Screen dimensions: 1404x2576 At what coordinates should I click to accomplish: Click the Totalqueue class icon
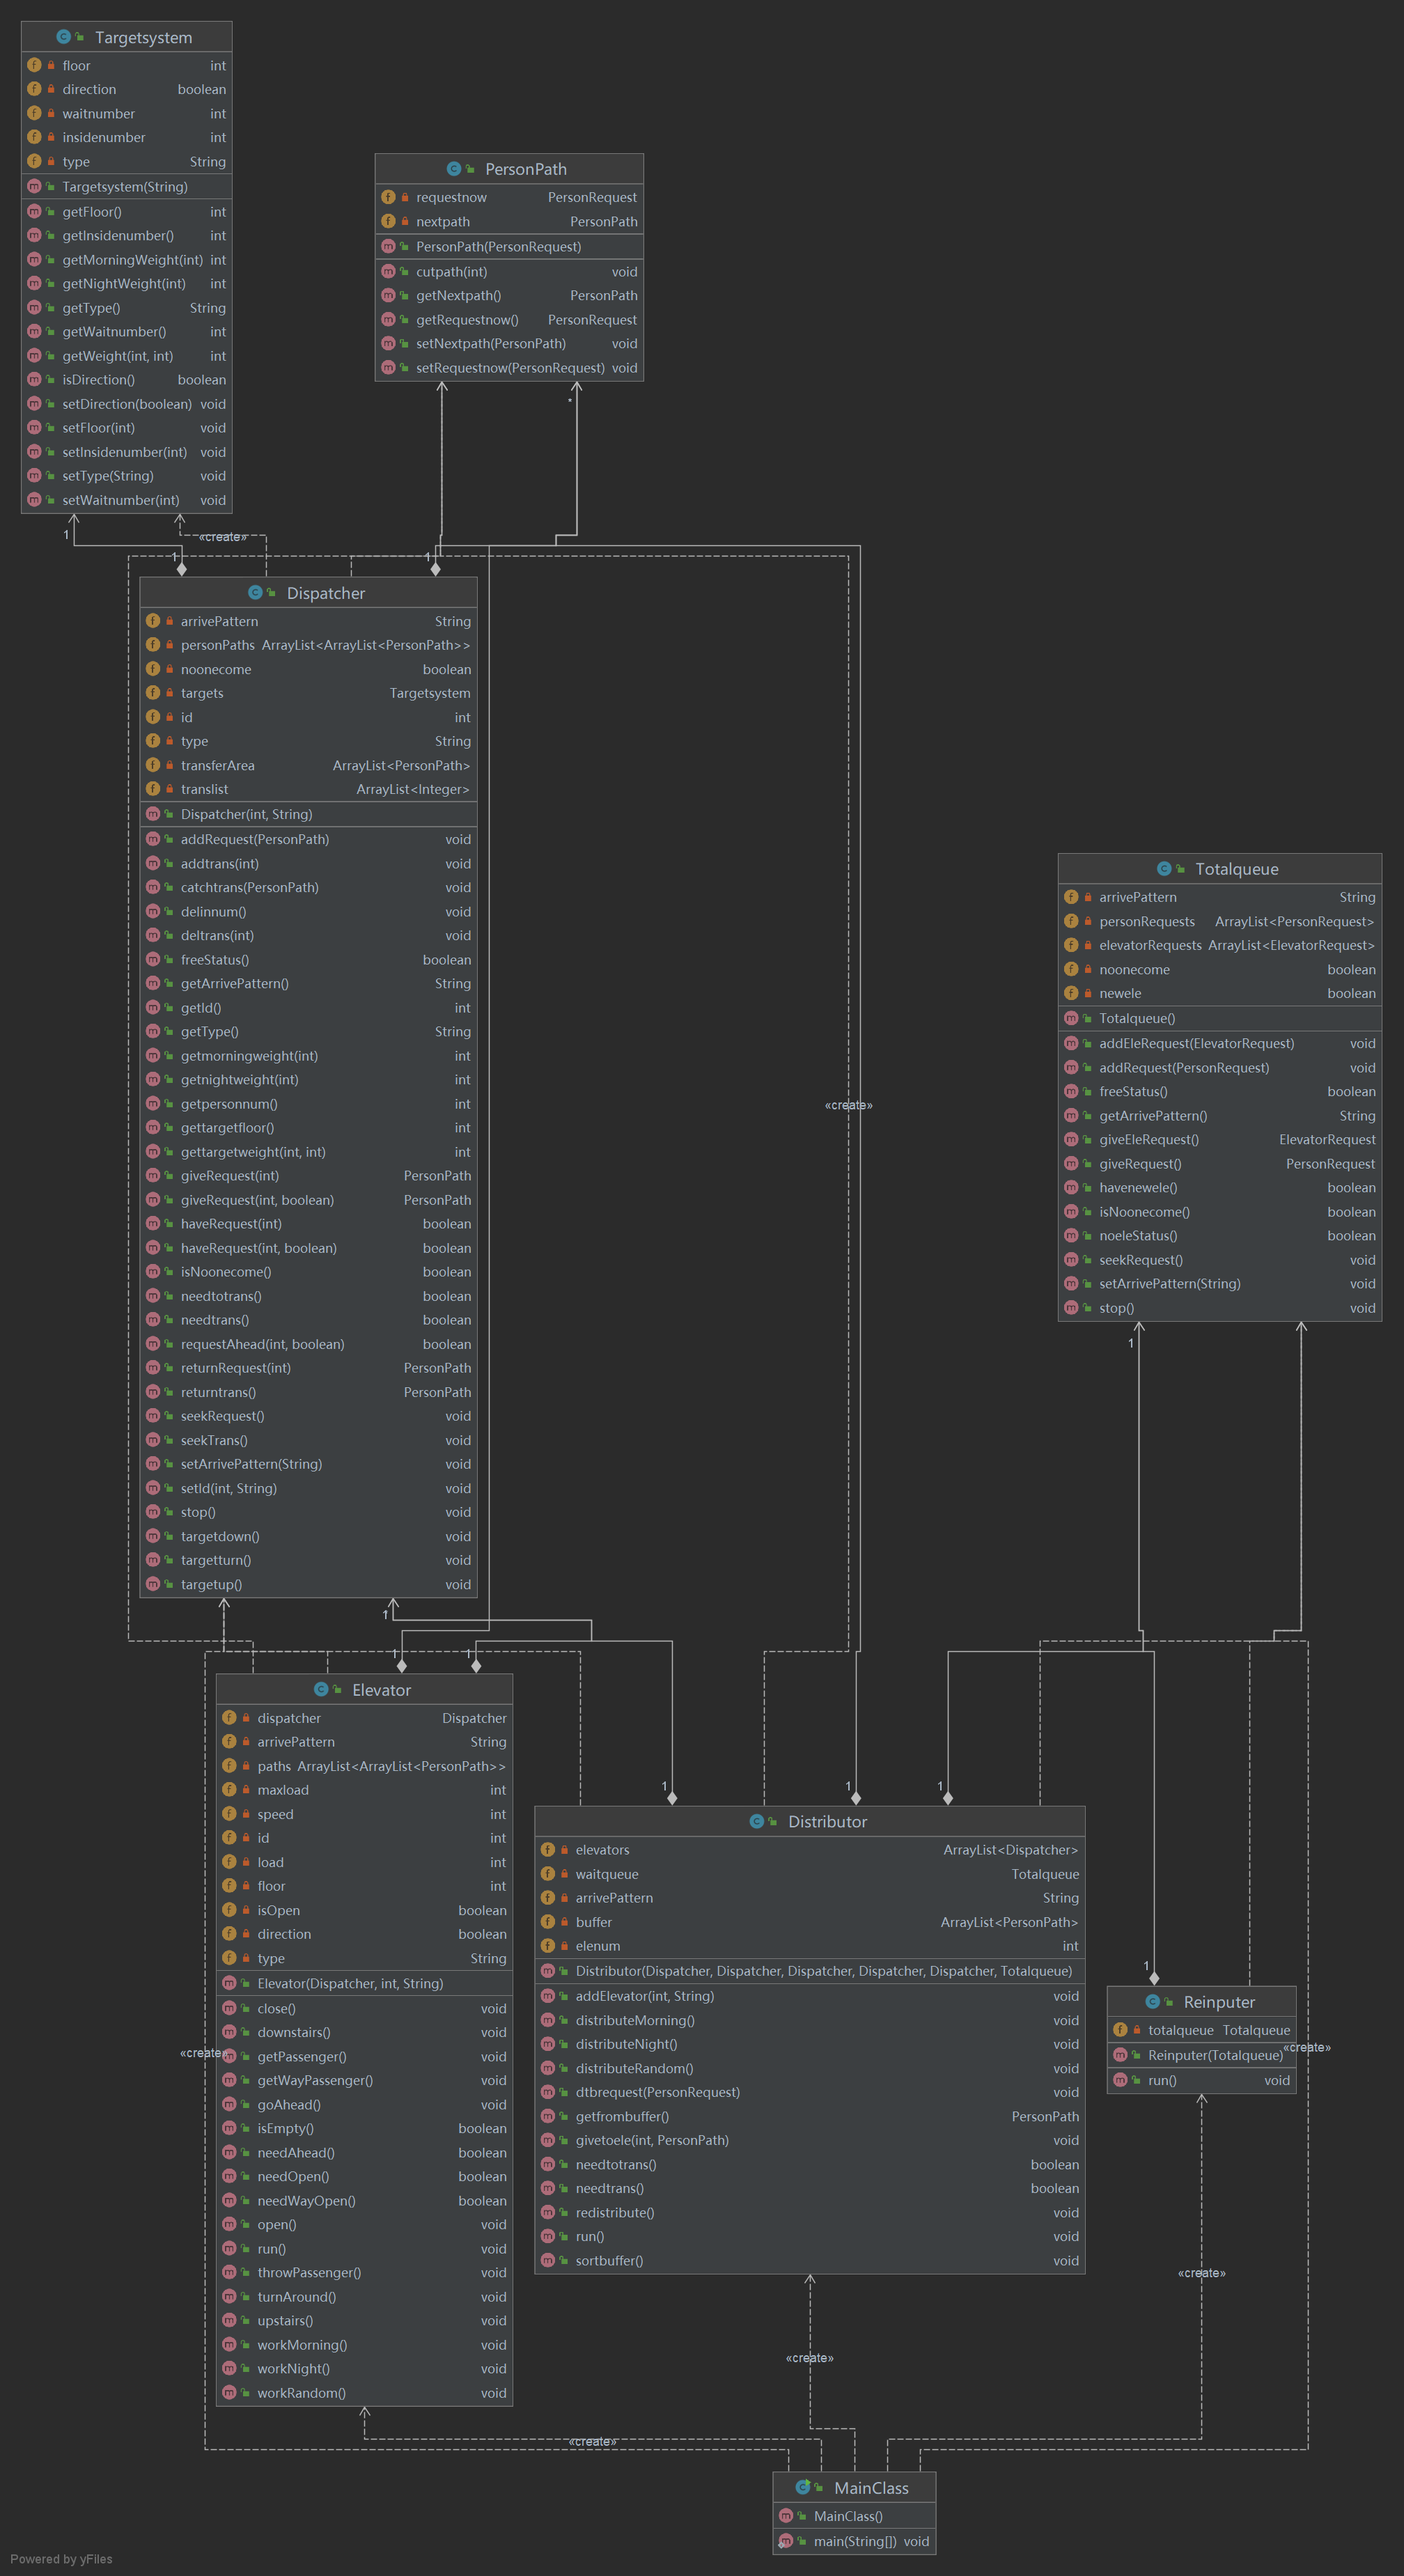[1163, 869]
